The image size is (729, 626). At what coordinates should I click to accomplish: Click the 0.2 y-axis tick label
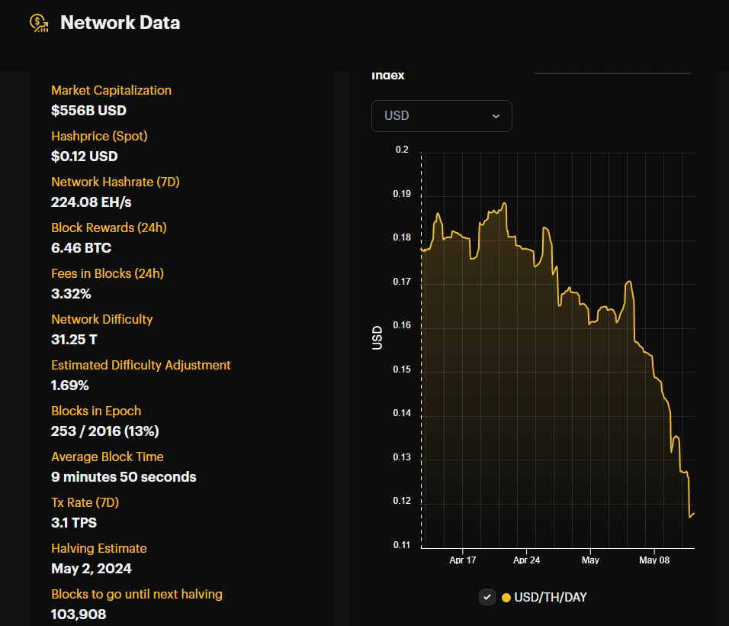click(402, 150)
